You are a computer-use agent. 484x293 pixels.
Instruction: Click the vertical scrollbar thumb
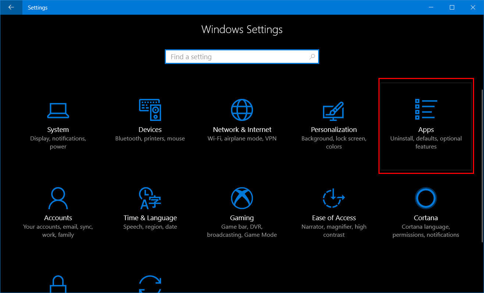click(482, 165)
